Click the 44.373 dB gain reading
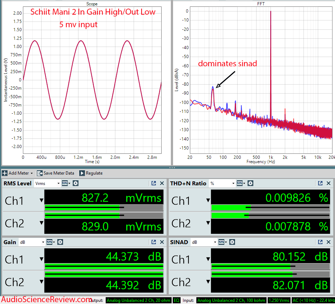Viewport: 335px width, 304px height. 134,257
